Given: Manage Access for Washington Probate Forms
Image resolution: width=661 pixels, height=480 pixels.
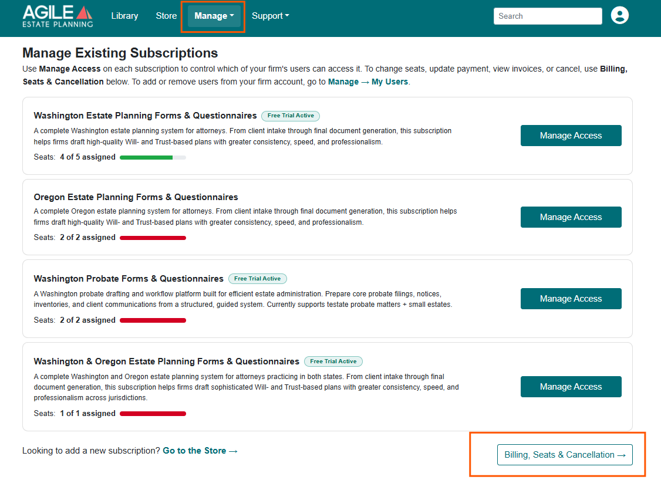Looking at the screenshot, I should pyautogui.click(x=571, y=299).
